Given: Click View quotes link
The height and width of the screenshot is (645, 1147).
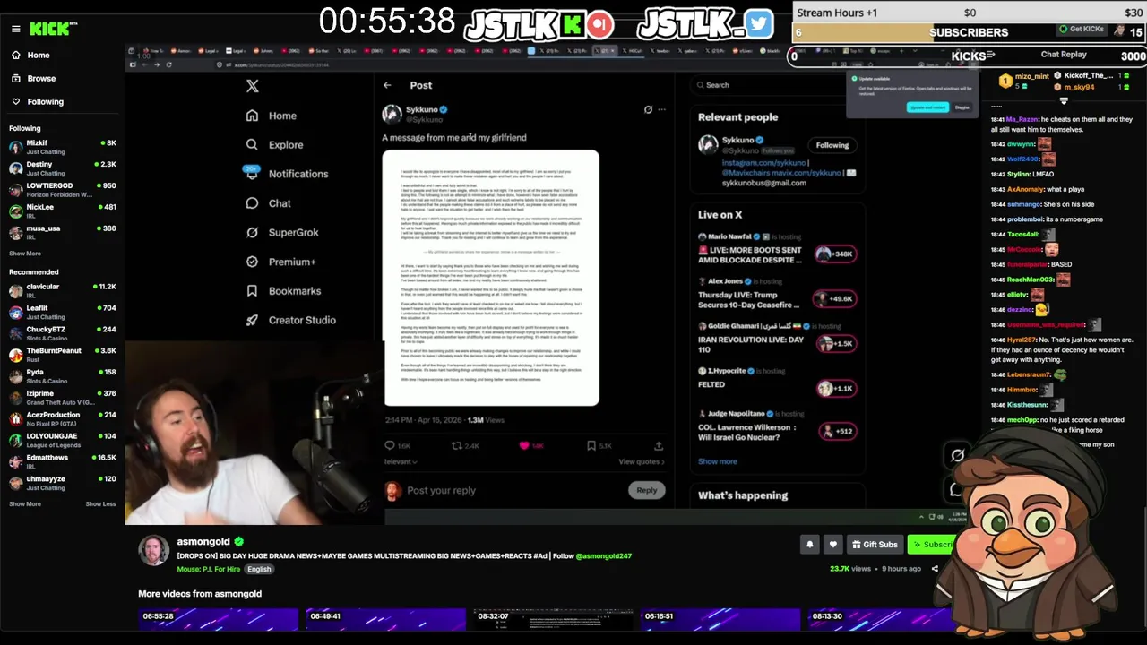Looking at the screenshot, I should (642, 461).
